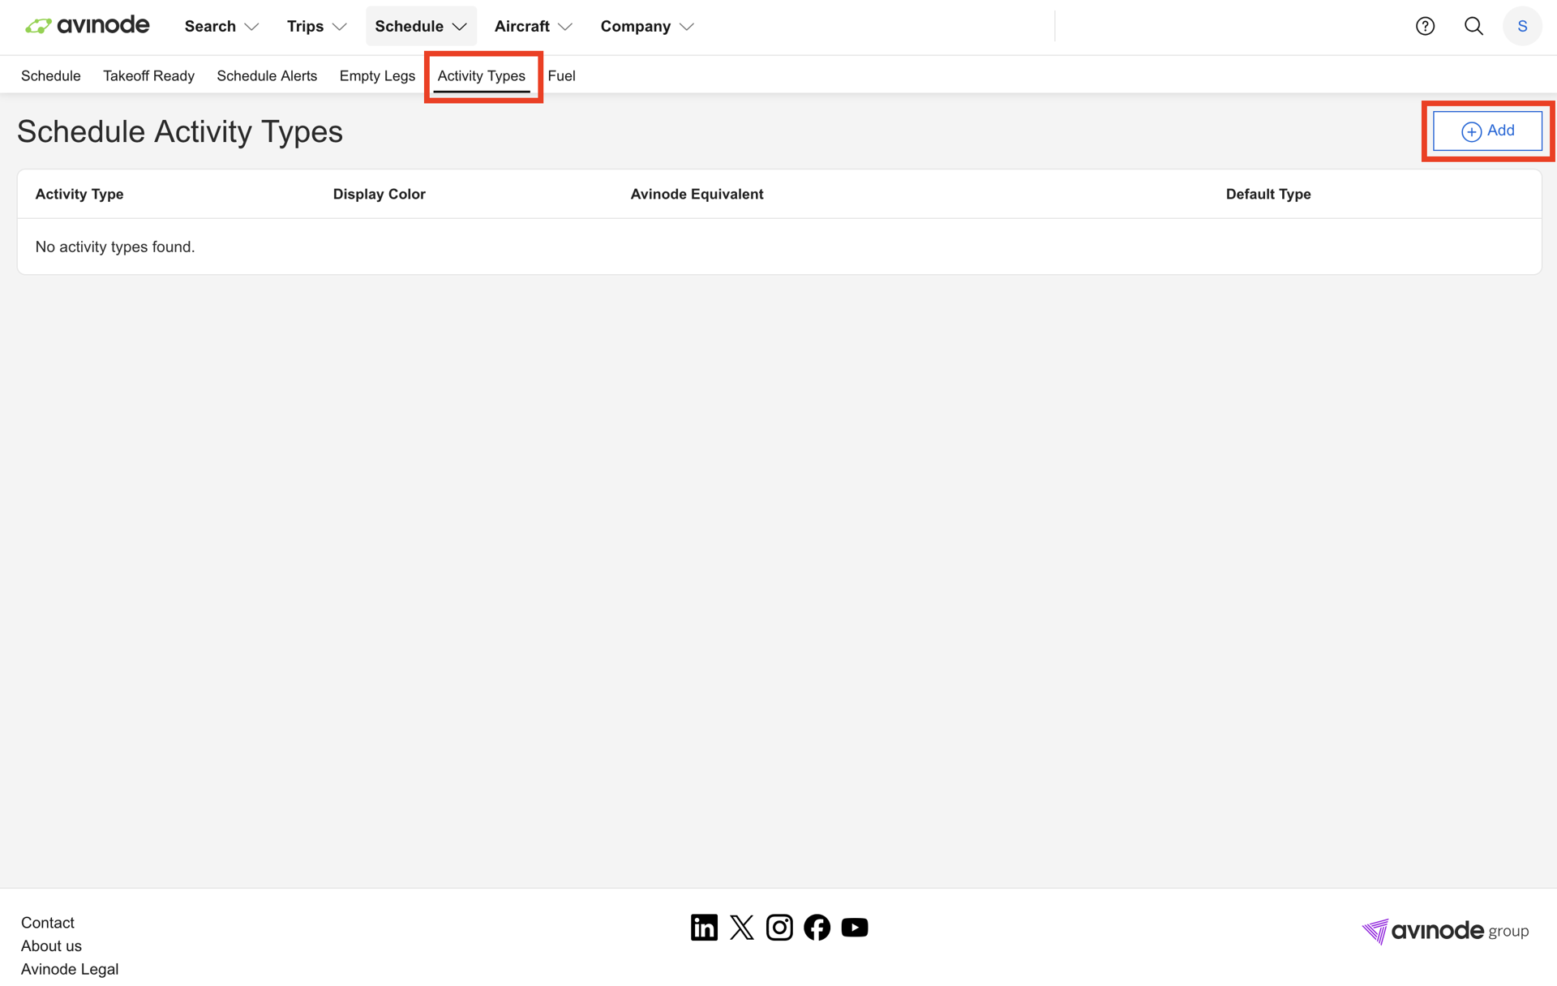Image resolution: width=1557 pixels, height=986 pixels.
Task: Open the user avatar S menu
Action: click(1522, 26)
